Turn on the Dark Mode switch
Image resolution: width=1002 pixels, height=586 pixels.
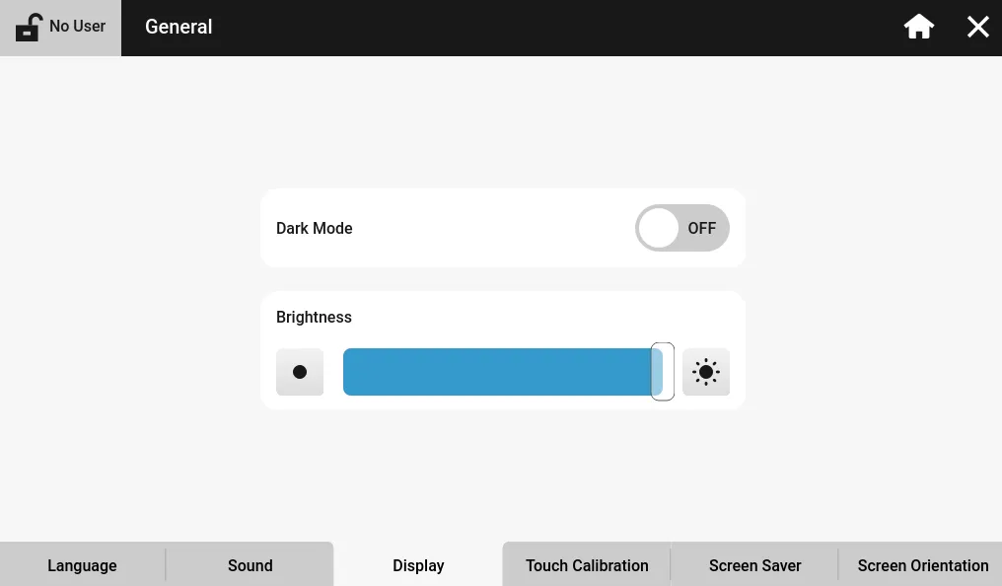point(681,228)
